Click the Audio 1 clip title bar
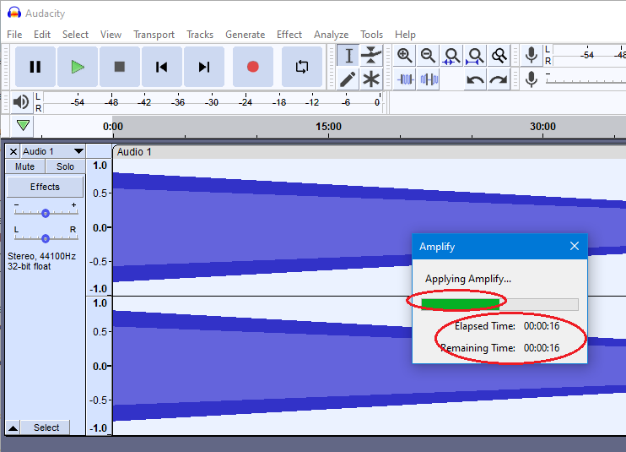The height and width of the screenshot is (452, 626). [370, 152]
